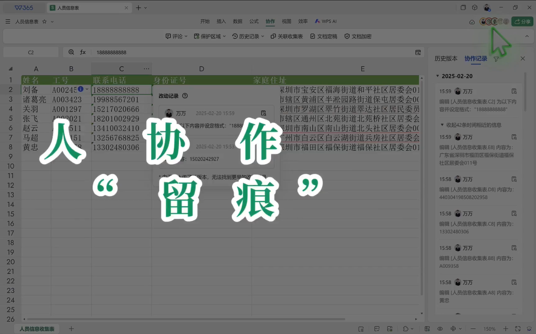Viewport: 536px width, 334px height.
Task: Click the zoom in plus control
Action: click(506, 329)
